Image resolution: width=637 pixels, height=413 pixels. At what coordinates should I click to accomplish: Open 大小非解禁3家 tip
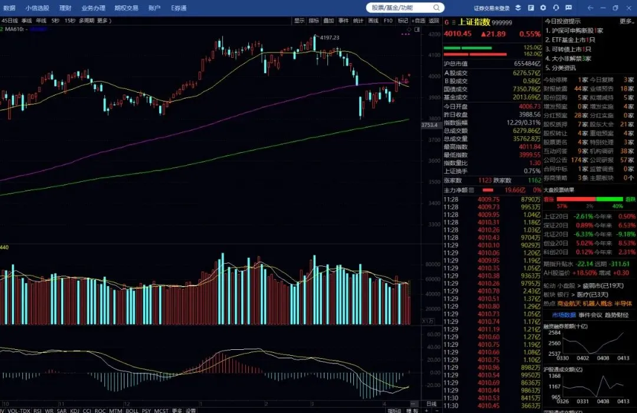[568, 58]
